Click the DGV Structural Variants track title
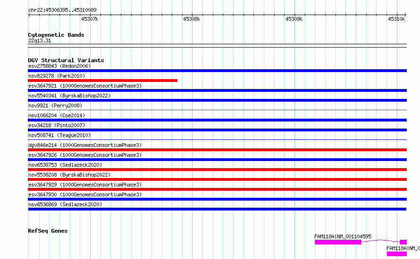Image resolution: width=420 pixels, height=259 pixels. tap(66, 60)
